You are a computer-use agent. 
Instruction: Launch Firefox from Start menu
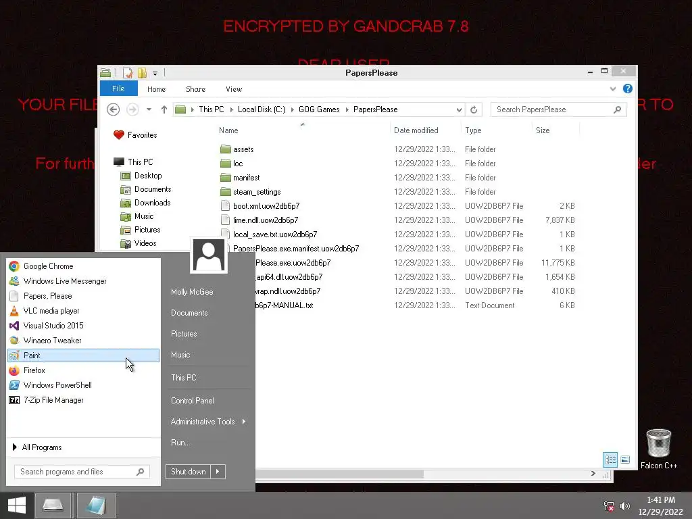tap(83, 370)
